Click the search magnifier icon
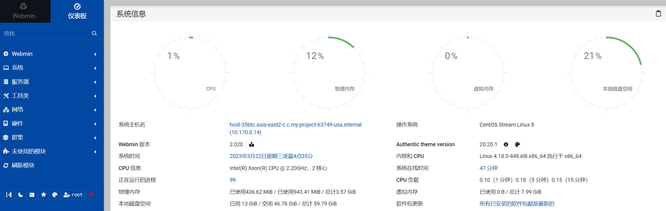This screenshot has height=211, width=666. pyautogui.click(x=94, y=33)
